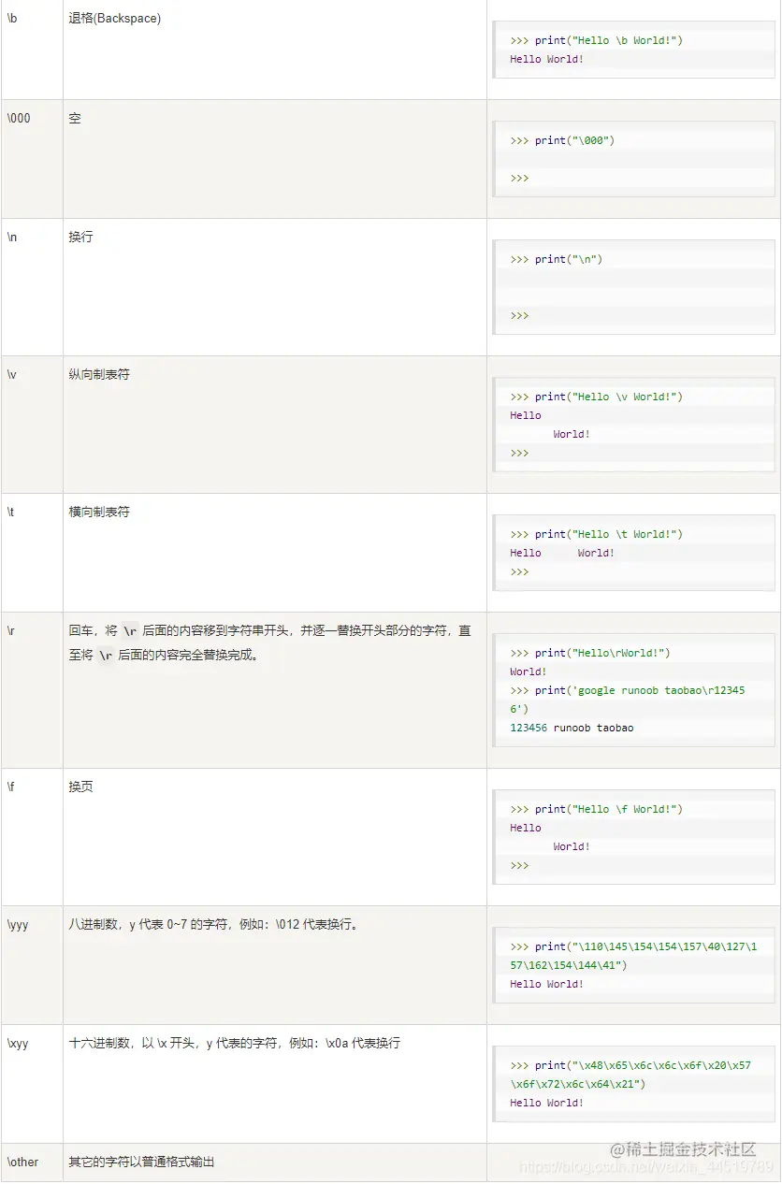Click the \b escape character cell

tap(32, 50)
